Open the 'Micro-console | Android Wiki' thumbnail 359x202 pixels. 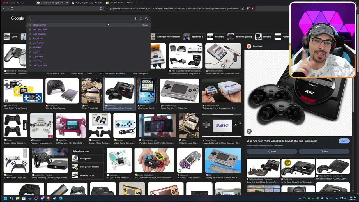[x=50, y=160]
